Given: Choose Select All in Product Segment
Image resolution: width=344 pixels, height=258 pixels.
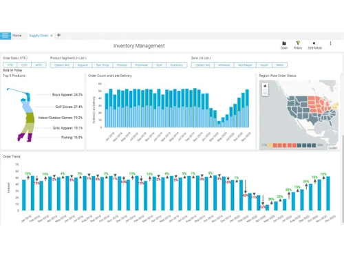Looking at the screenshot, I should (x=62, y=65).
